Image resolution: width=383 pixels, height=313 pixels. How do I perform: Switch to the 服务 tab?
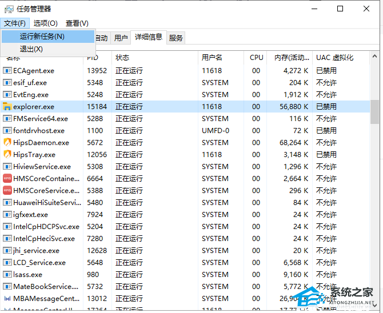click(x=176, y=38)
